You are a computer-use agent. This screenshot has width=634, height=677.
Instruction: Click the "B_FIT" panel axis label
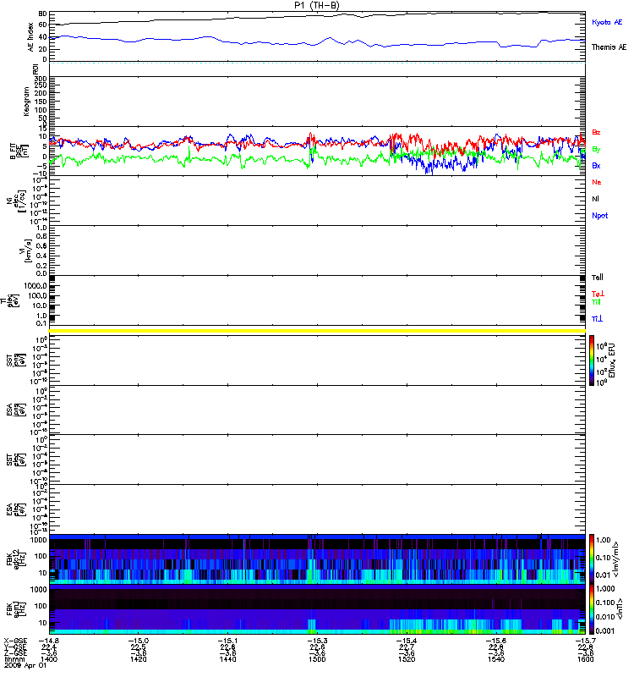click(19, 151)
